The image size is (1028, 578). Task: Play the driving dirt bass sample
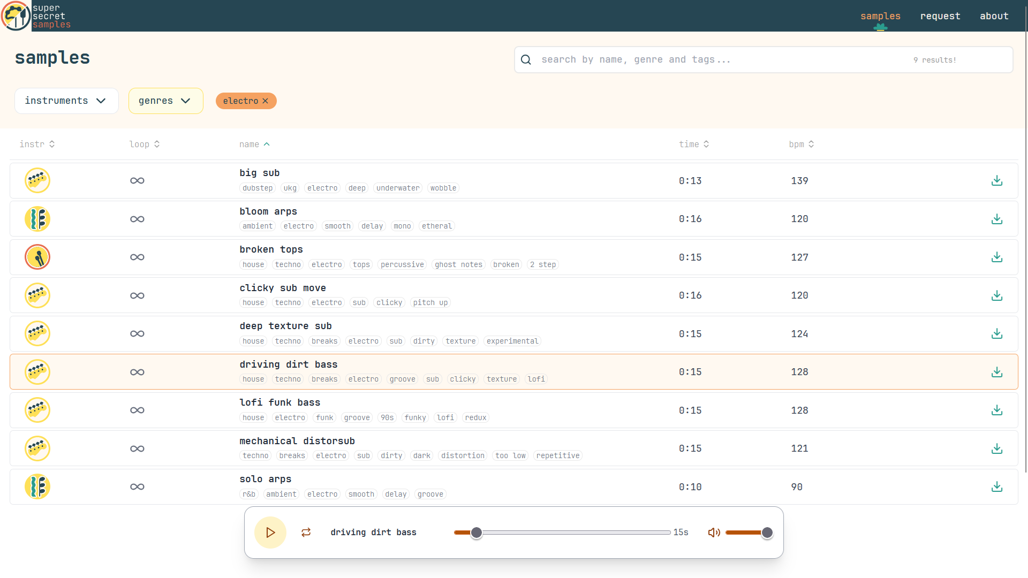click(270, 533)
